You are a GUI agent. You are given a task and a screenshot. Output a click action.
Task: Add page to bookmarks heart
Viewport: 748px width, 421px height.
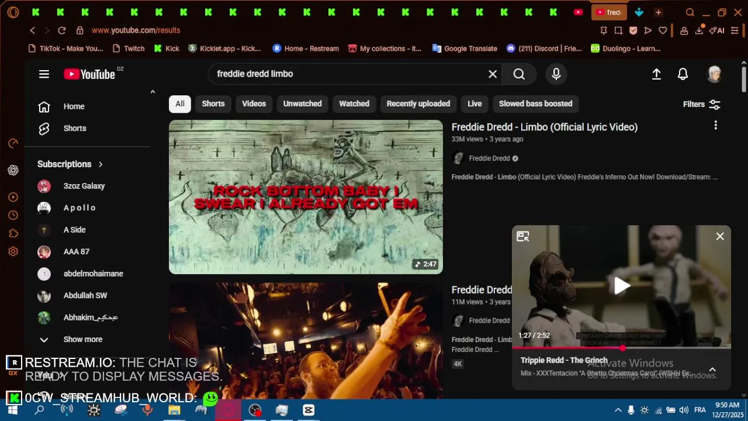click(x=663, y=30)
